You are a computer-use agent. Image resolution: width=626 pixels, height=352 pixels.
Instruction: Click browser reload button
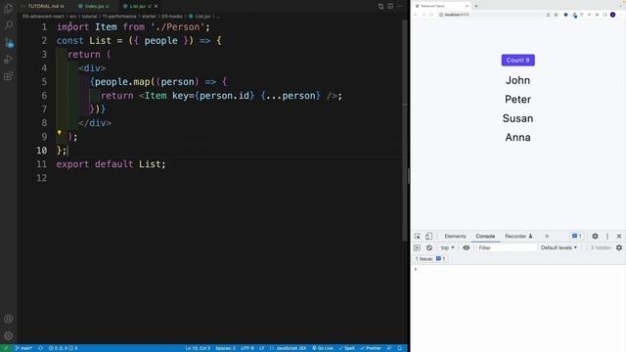(431, 15)
